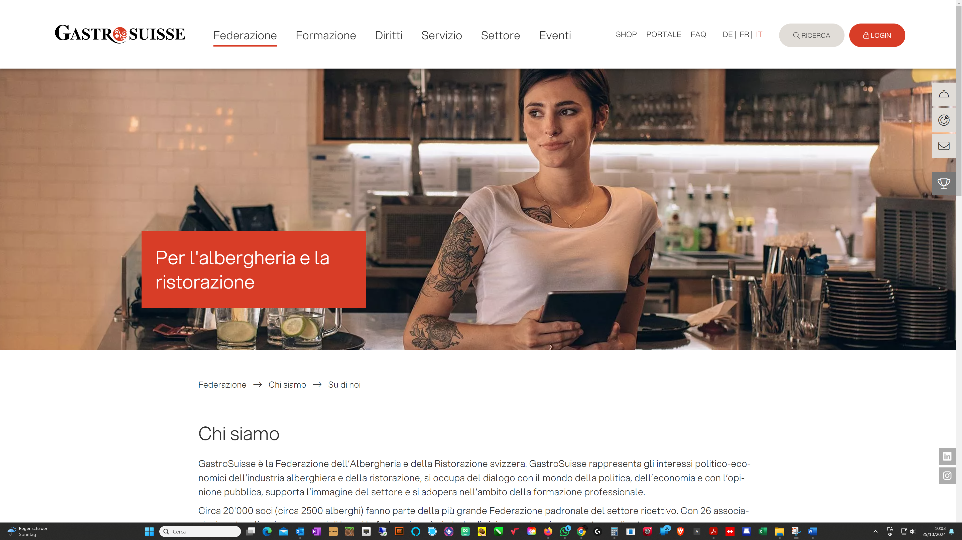This screenshot has height=540, width=962.
Task: Launch Chrome from the taskbar
Action: click(581, 531)
